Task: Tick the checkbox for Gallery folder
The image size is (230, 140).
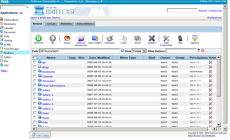Action: pyautogui.click(x=35, y=90)
